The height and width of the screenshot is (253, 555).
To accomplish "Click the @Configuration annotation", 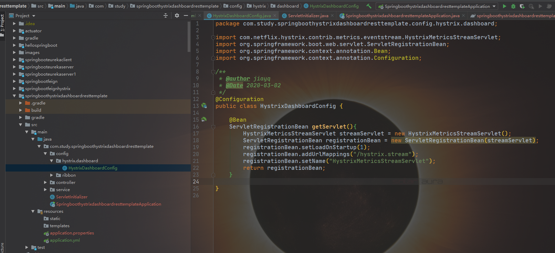I will pos(240,99).
